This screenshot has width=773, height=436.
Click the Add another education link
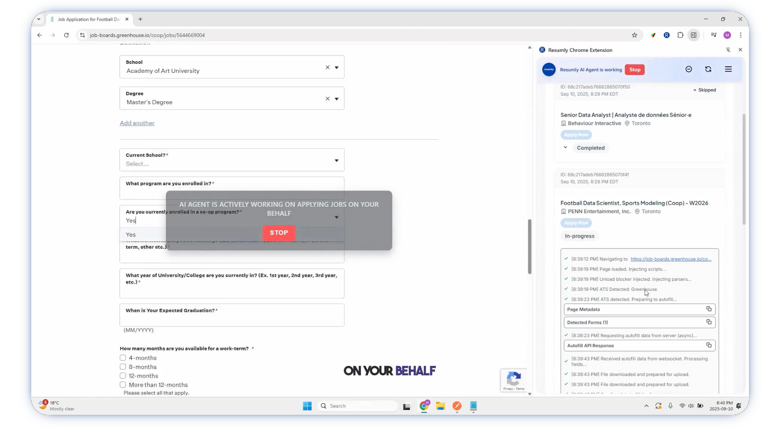[x=137, y=123]
